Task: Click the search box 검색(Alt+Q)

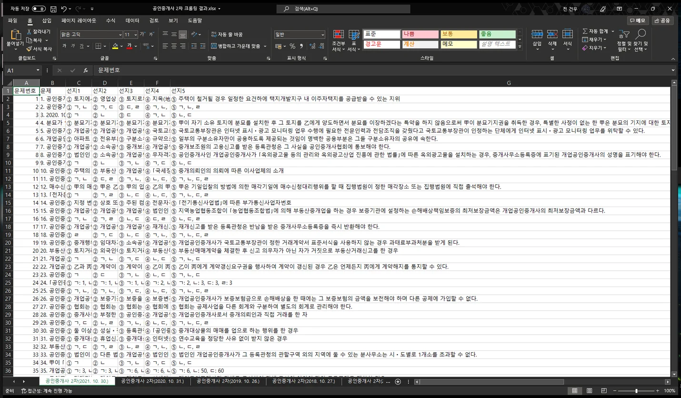Action: tap(343, 9)
